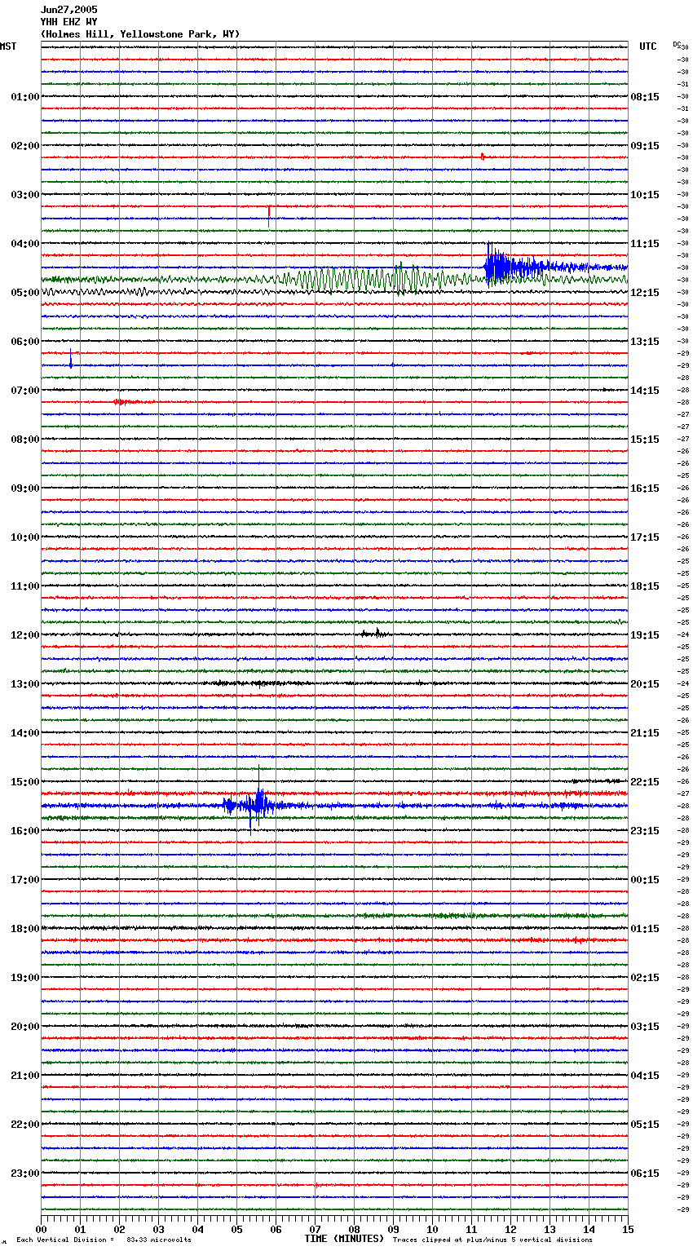Screen dimensions: 693x1251
Task: Click the x-axis minute tick label 07
Action: (315, 1229)
